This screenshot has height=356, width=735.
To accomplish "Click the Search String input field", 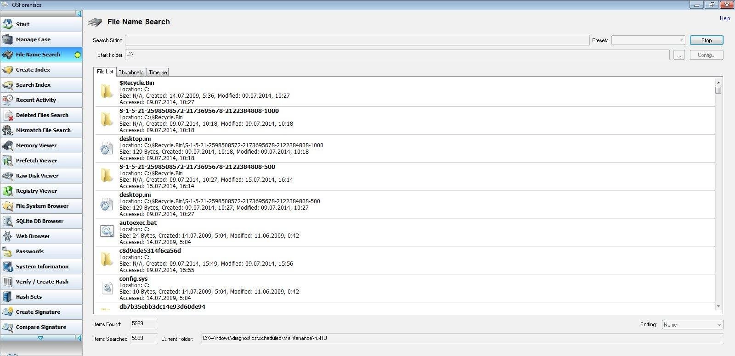I will coord(357,40).
